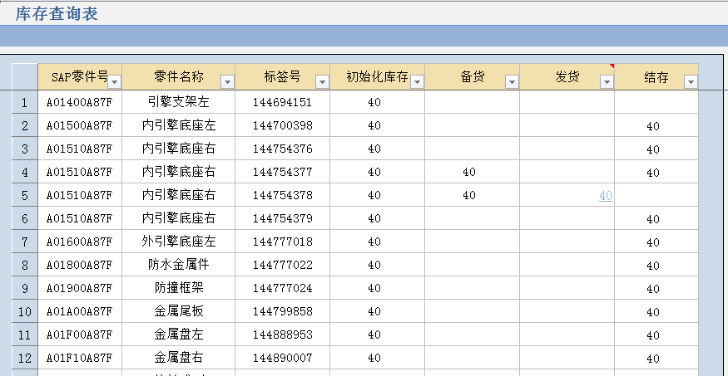The image size is (728, 376).
Task: Select row number 2
Action: pyautogui.click(x=25, y=125)
